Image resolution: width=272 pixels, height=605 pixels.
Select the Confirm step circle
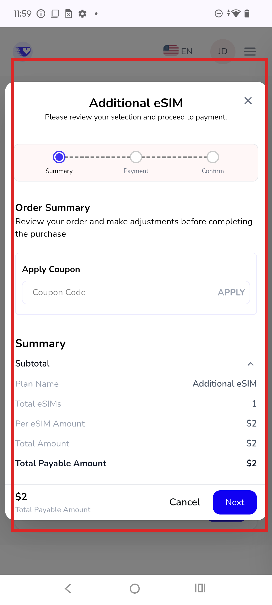pyautogui.click(x=213, y=157)
